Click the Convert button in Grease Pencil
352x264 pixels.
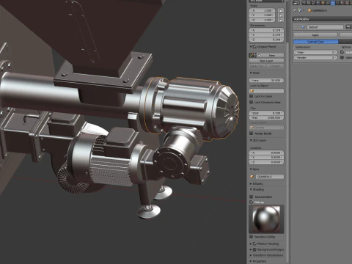pyautogui.click(x=274, y=66)
